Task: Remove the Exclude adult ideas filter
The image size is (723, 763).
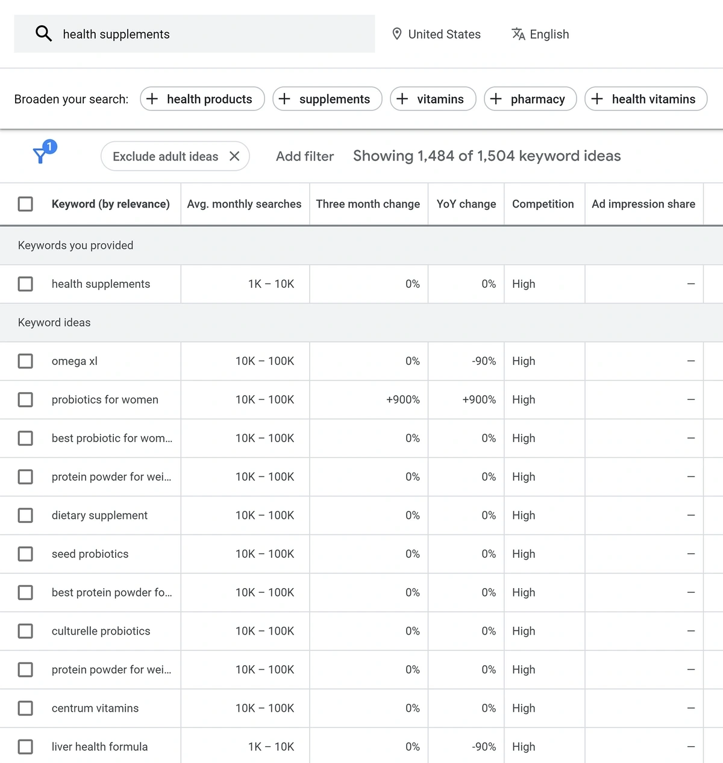Action: pyautogui.click(x=234, y=156)
